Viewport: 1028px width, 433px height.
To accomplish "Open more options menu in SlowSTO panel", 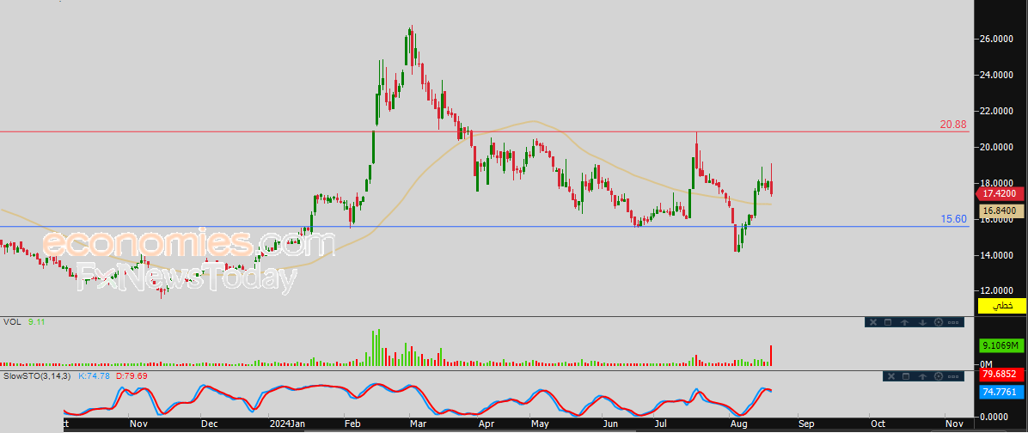I will pyautogui.click(x=955, y=376).
